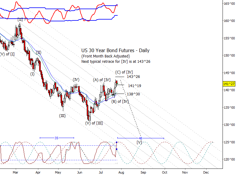Select the 141^19 price level label
The width and height of the screenshot is (238, 178).
pyautogui.click(x=135, y=86)
